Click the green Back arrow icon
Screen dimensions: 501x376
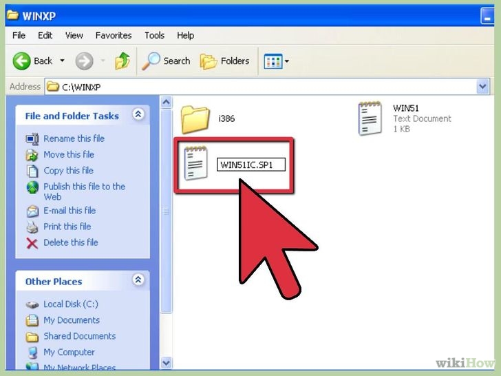22,61
